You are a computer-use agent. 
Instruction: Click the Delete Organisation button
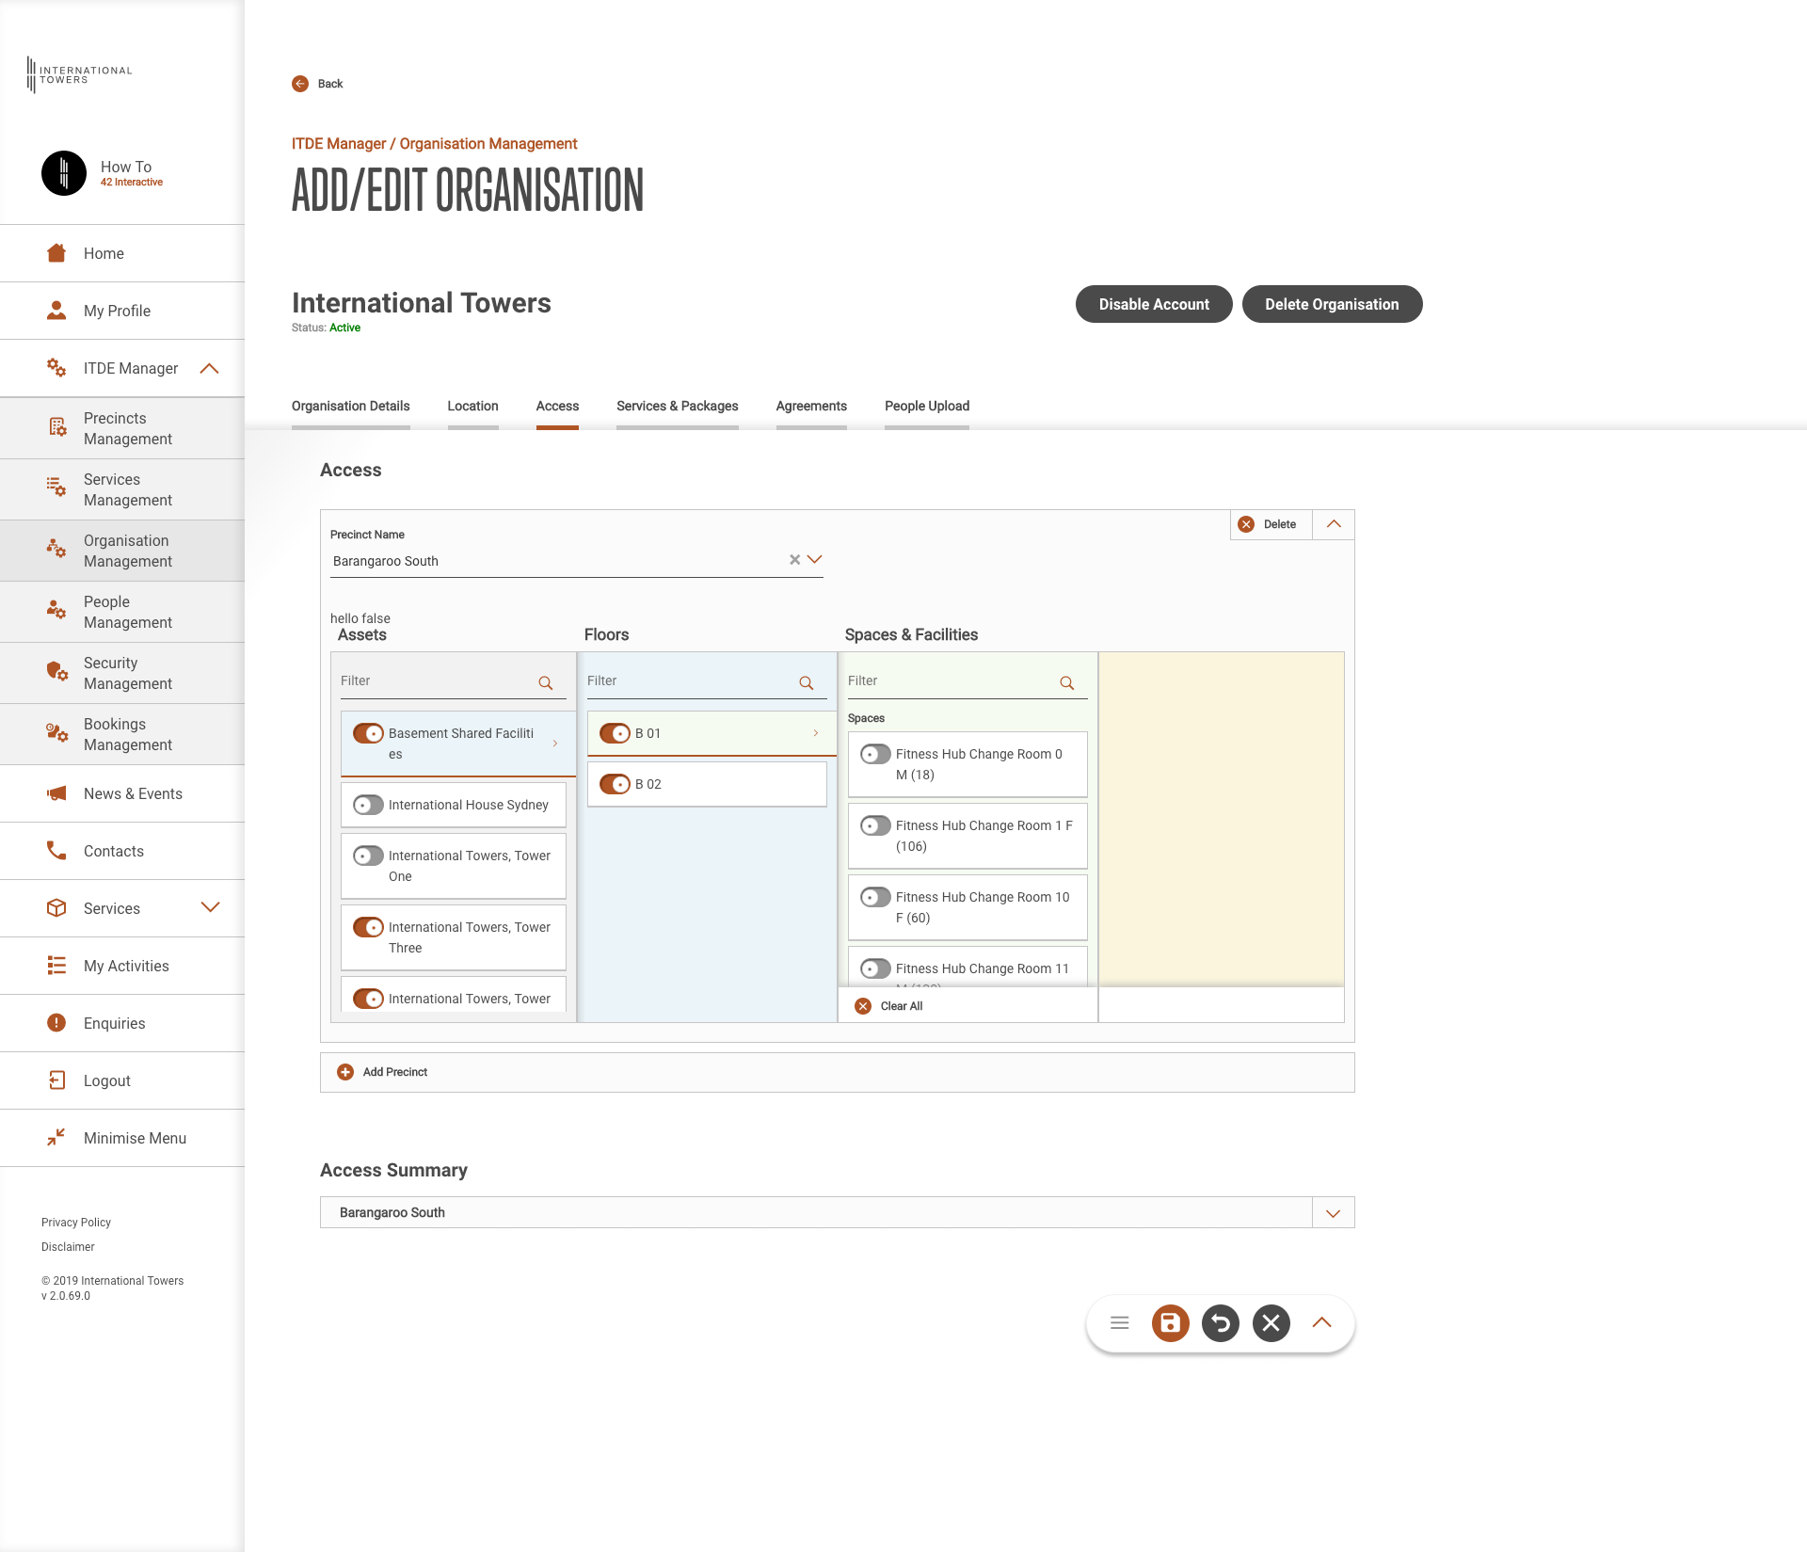coord(1332,304)
